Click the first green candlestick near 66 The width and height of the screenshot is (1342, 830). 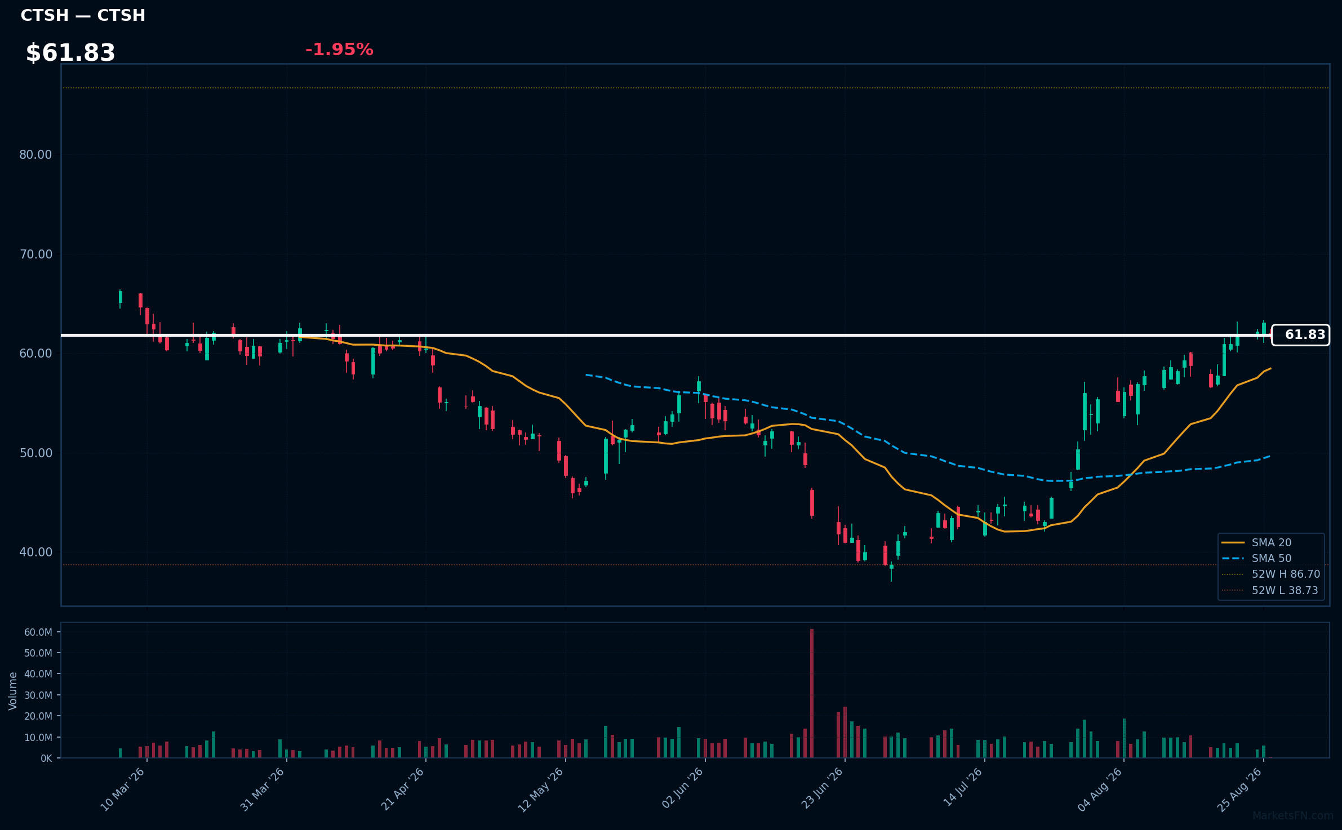coord(121,297)
